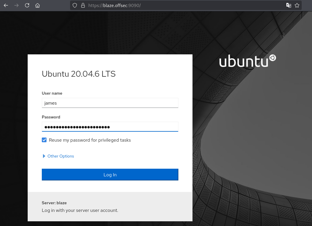312x226 pixels.
Task: Uncheck Reuse my password for privileged tasks
Action: pyautogui.click(x=44, y=140)
